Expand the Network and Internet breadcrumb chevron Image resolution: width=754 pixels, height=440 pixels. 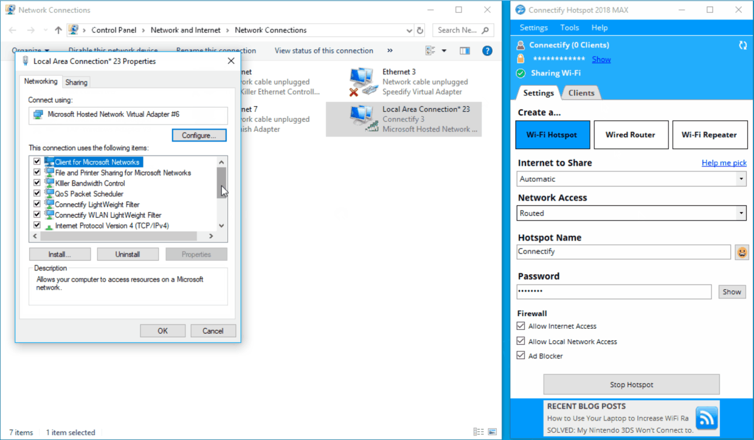[x=228, y=30]
